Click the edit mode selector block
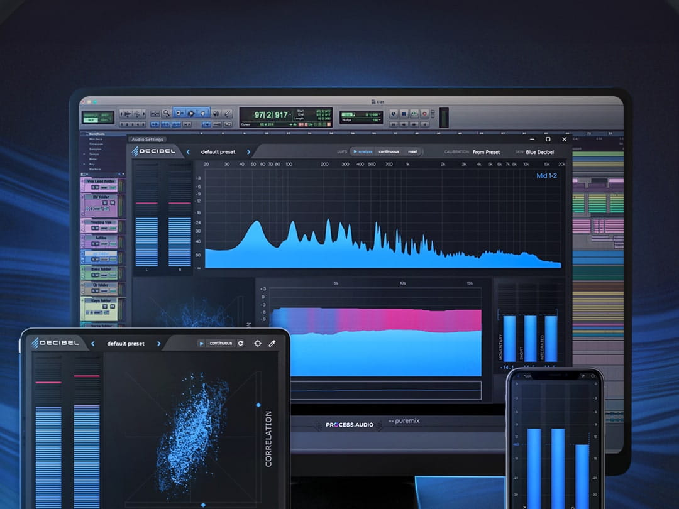Screen dimensions: 679x509 [x=98, y=117]
